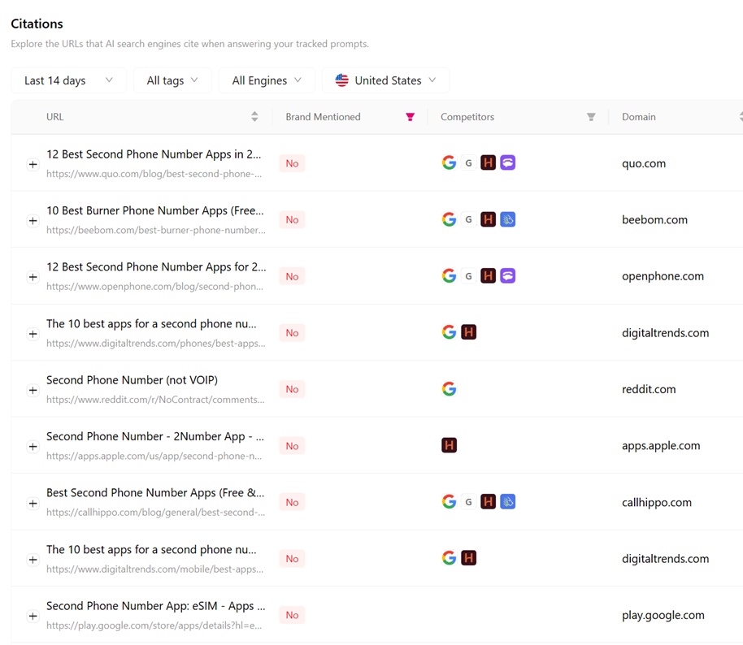The image size is (743, 645).
Task: Click the H icon in callhippo.com row
Action: [488, 502]
